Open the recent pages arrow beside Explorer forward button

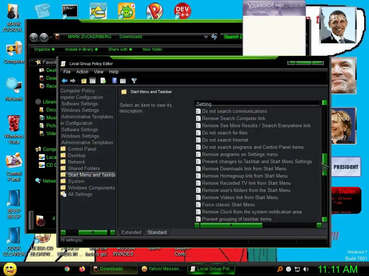(51, 37)
